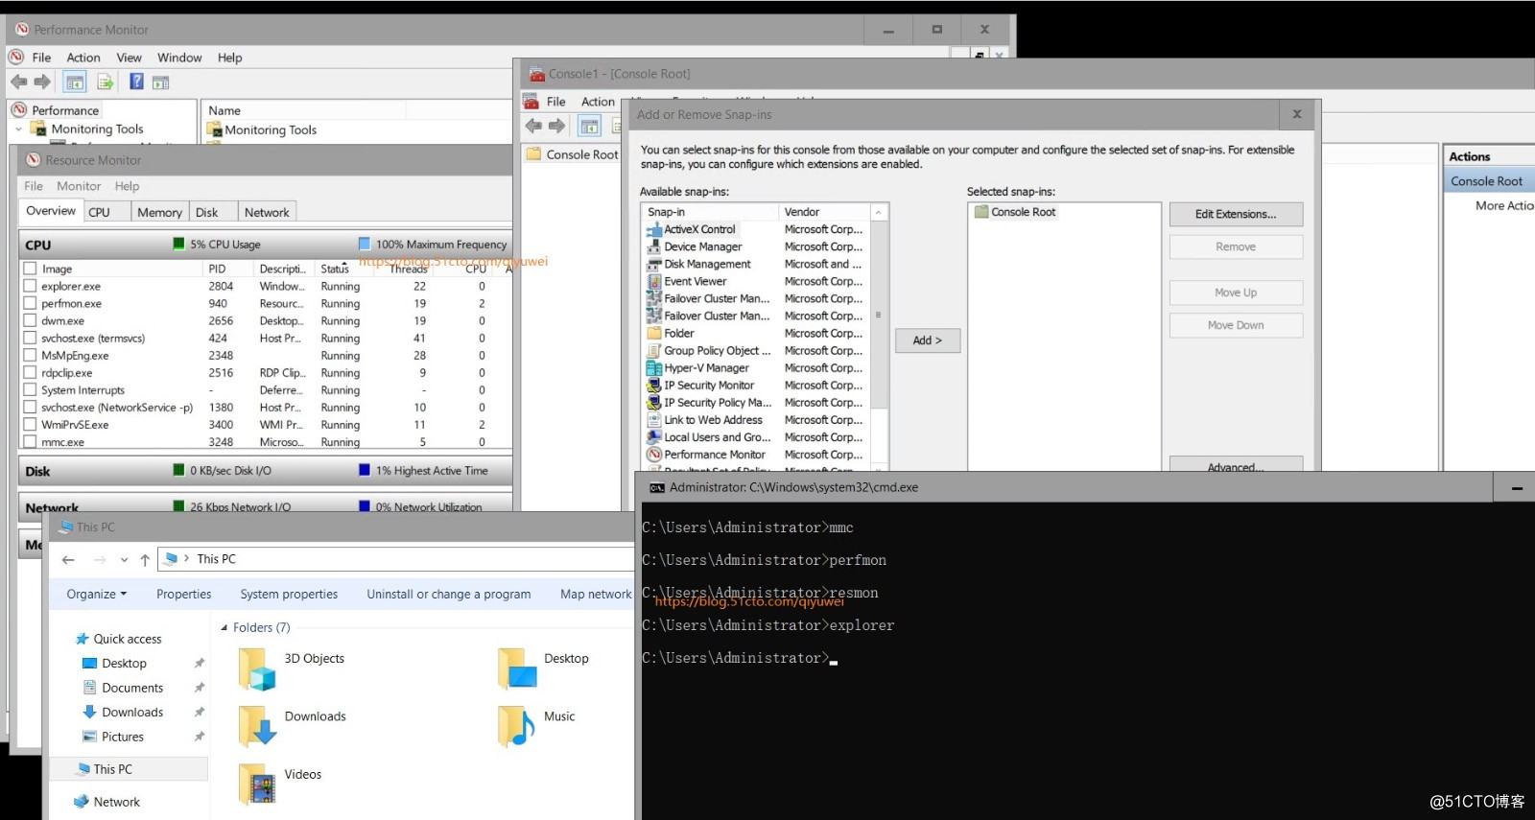Click forward arrow in Console1 toolbar
The width and height of the screenshot is (1535, 820).
pyautogui.click(x=557, y=126)
